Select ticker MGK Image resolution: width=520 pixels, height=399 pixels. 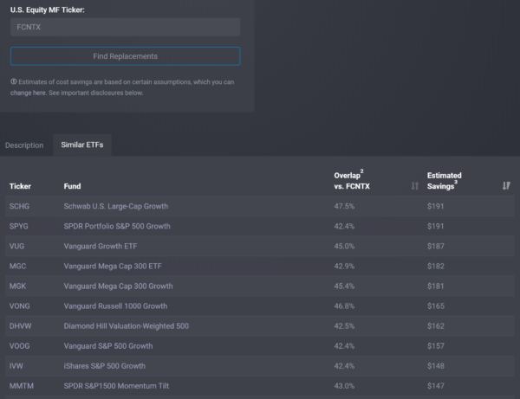tap(17, 286)
